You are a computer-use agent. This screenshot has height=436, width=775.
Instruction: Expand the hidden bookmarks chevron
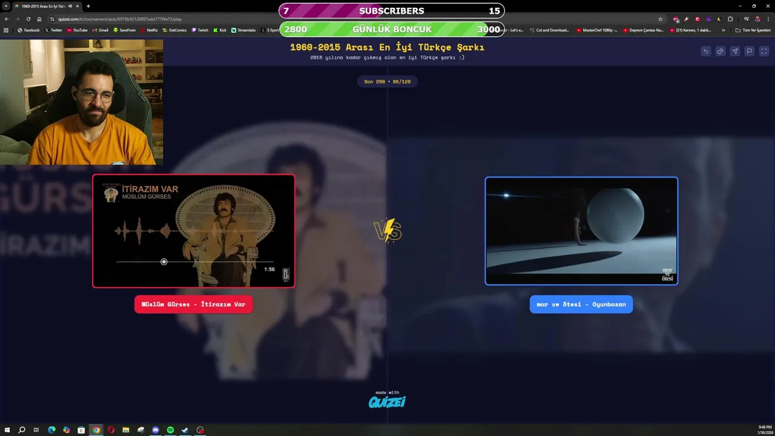[x=723, y=30]
